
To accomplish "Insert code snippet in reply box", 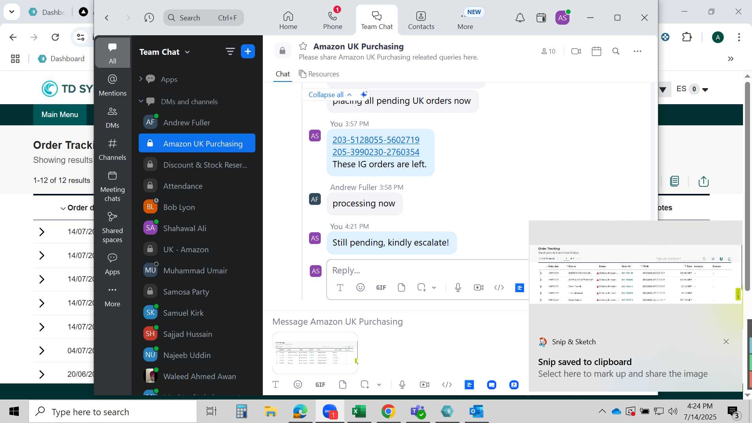I will (x=499, y=287).
